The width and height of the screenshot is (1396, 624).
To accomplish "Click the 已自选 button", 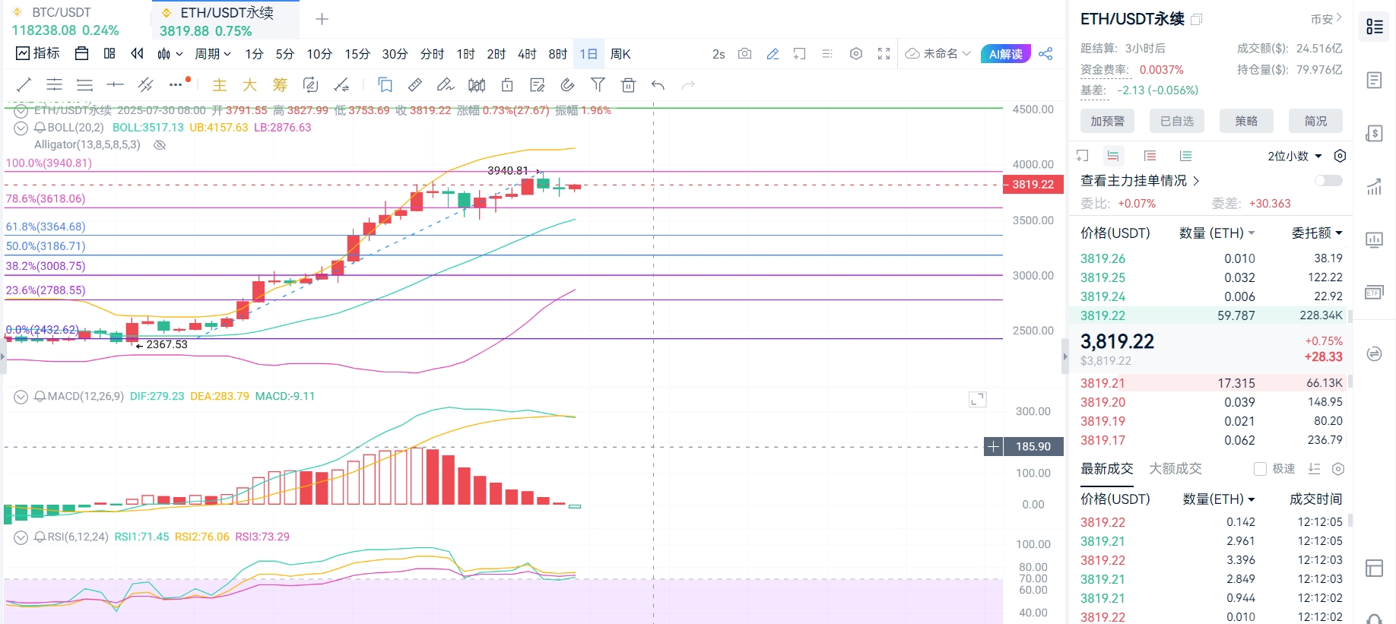I will point(1176,121).
